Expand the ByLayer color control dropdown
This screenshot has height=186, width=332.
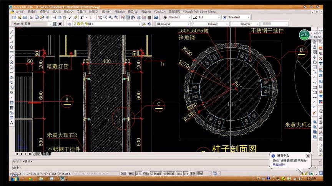click(x=173, y=24)
